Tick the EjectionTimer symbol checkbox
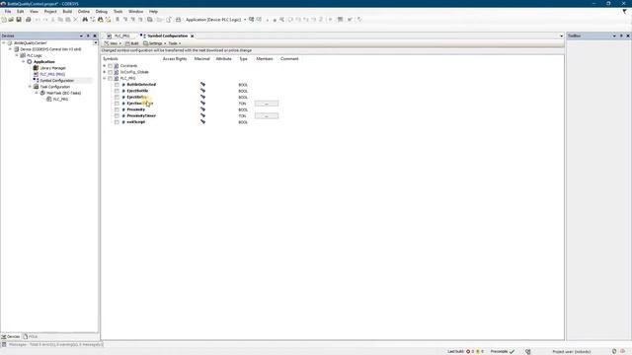The image size is (632, 355). (x=117, y=103)
